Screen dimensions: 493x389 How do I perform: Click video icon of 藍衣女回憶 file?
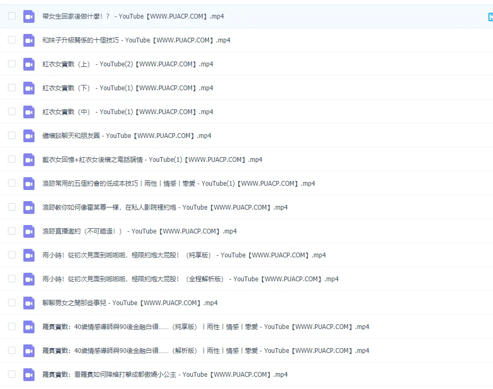pos(29,160)
